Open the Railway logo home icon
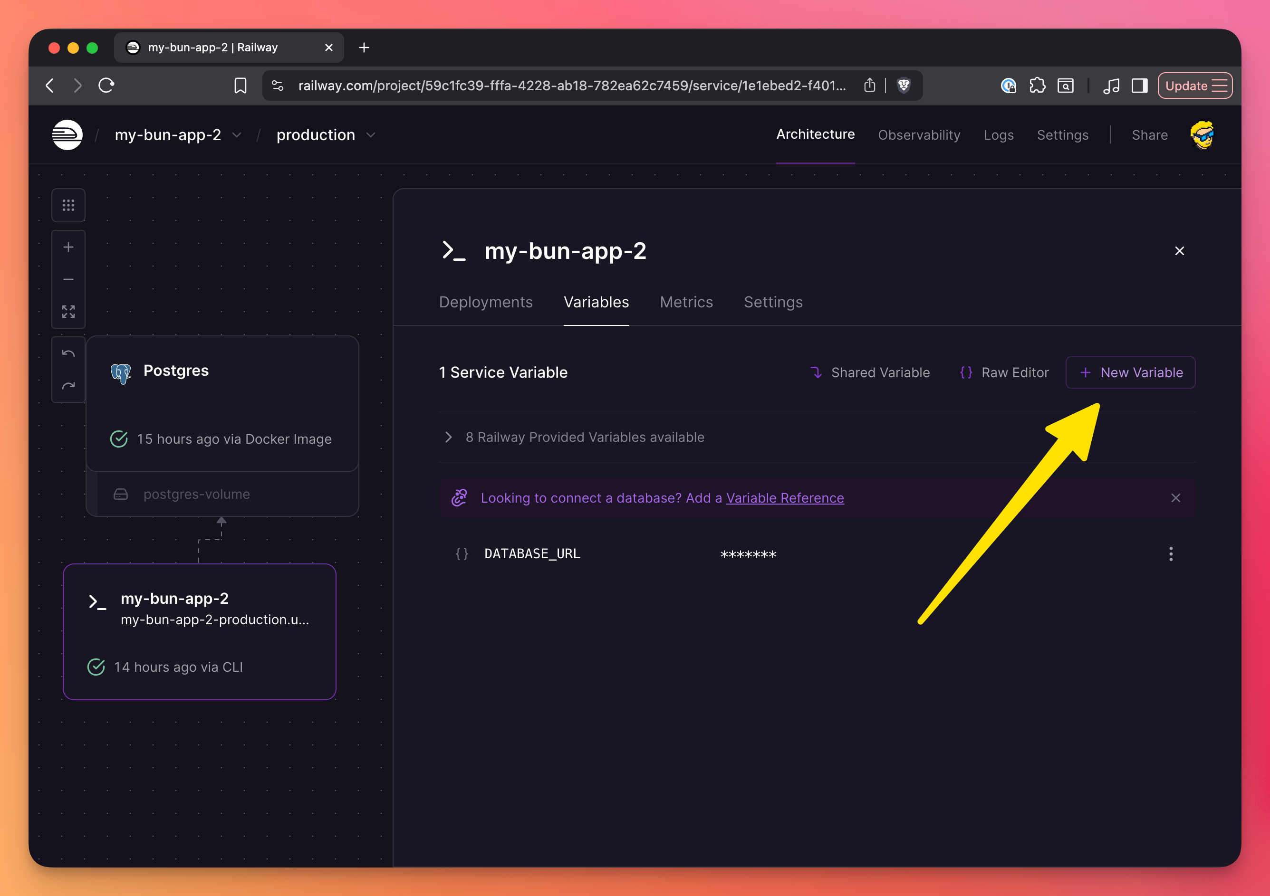The width and height of the screenshot is (1270, 896). pos(67,135)
